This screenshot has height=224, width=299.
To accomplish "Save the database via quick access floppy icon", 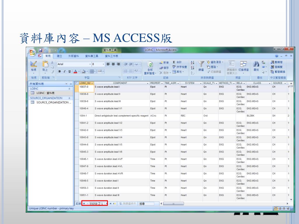I will pyautogui.click(x=41, y=50).
